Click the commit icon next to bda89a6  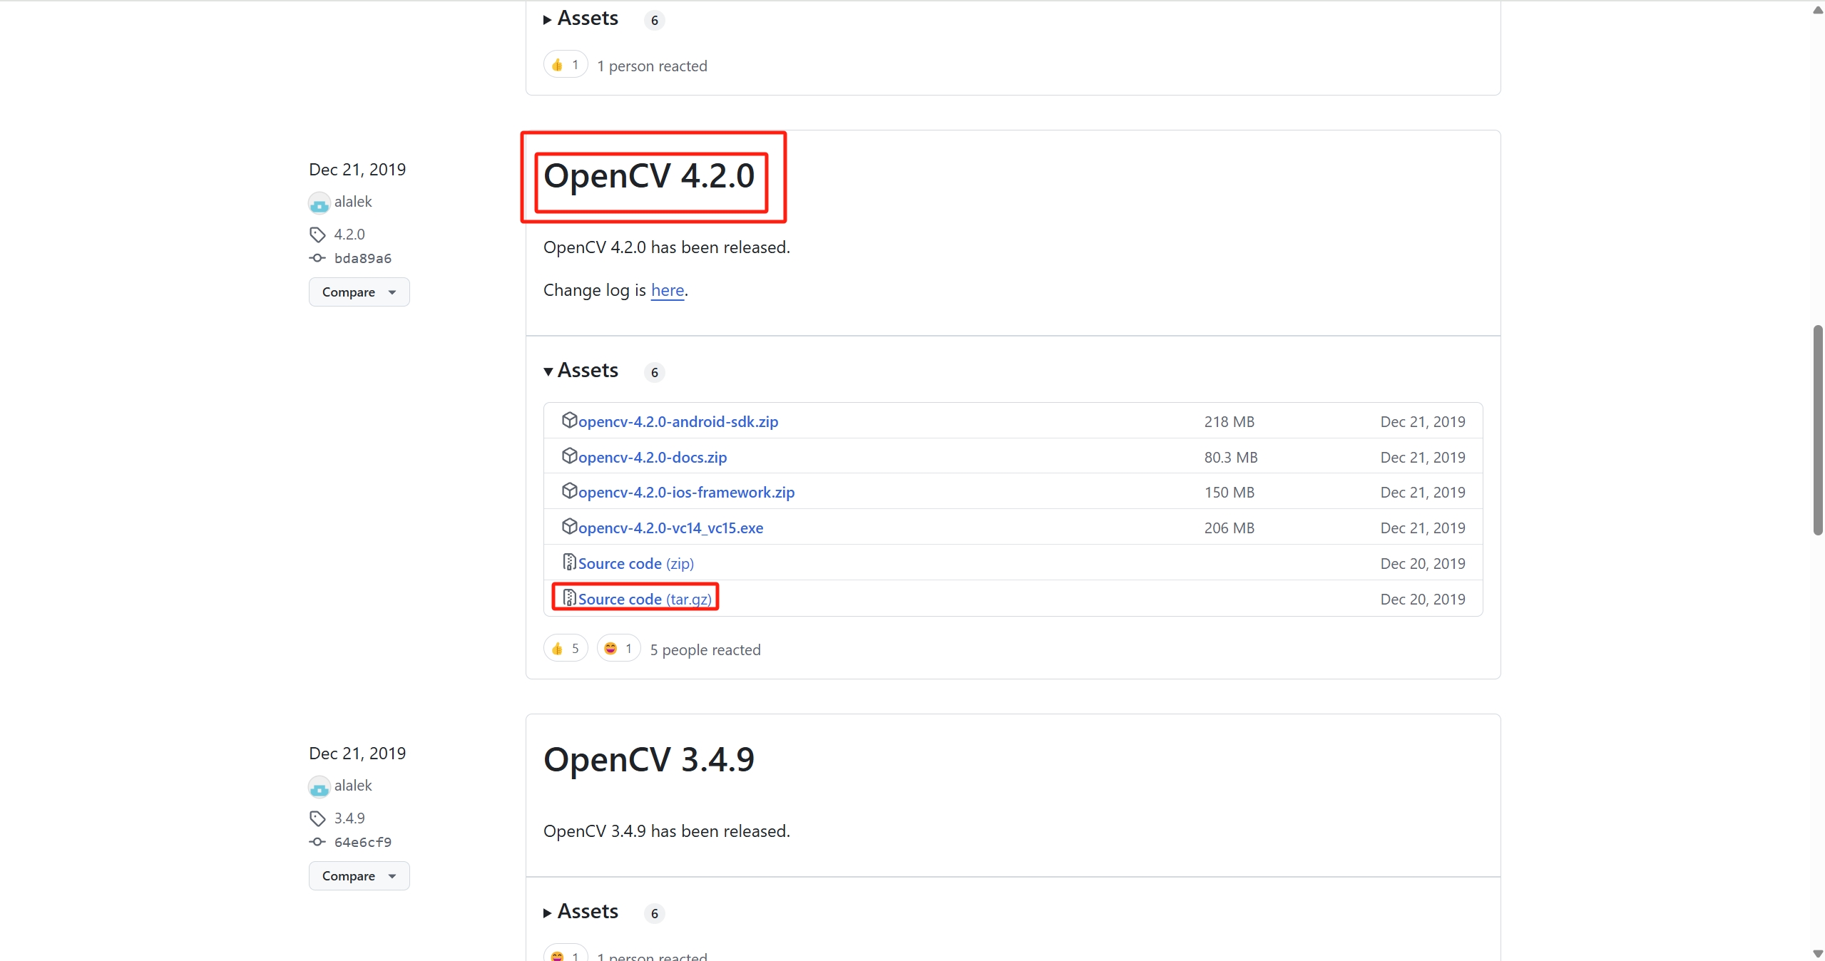(317, 258)
